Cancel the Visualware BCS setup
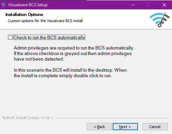The image size is (172, 134). tap(155, 127)
